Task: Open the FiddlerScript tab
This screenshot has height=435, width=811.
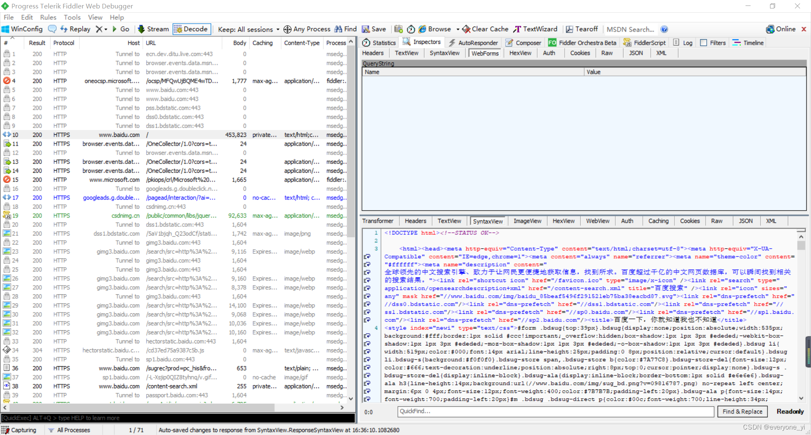Action: click(x=645, y=43)
